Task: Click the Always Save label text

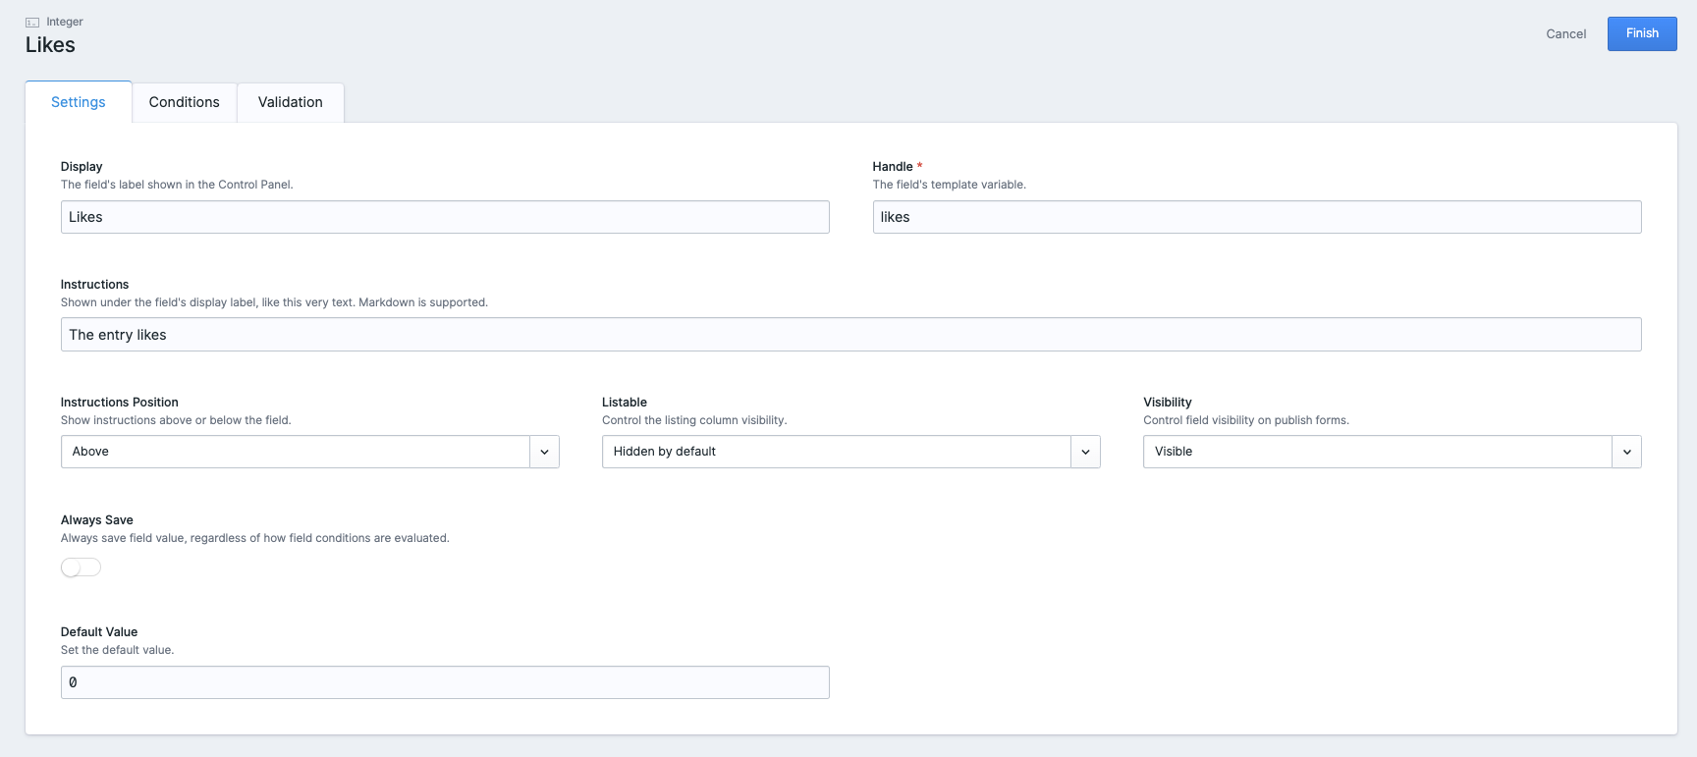Action: point(97,520)
